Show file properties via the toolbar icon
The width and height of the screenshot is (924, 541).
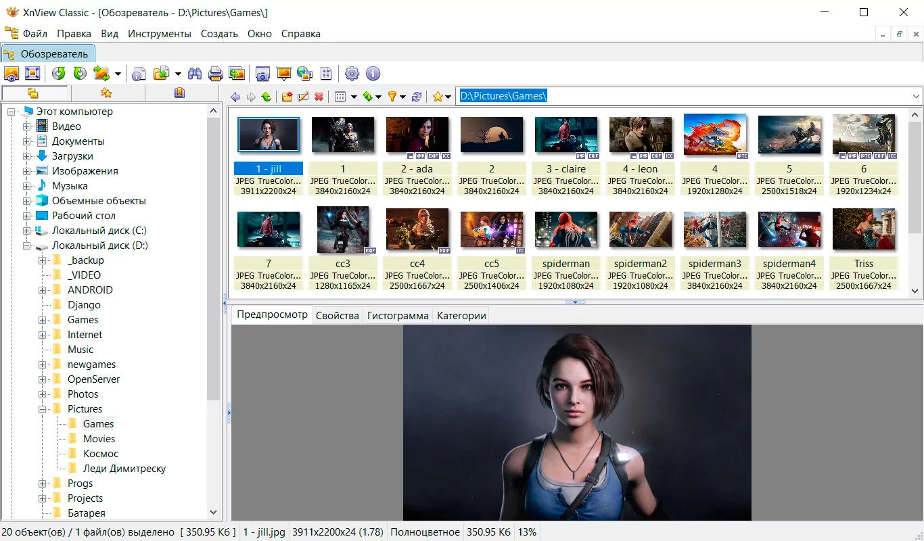click(139, 74)
